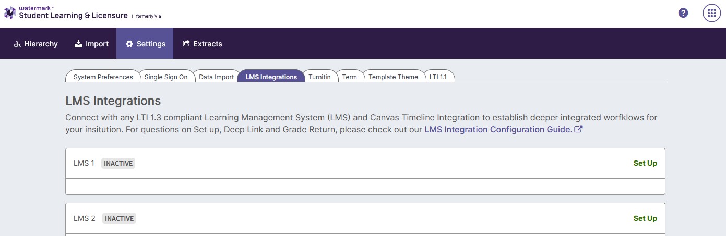This screenshot has height=236, width=726.
Task: Click the LMS Integrations page heading
Action: coord(113,101)
